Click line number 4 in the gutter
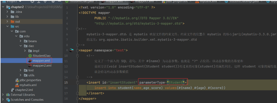 tap(67, 24)
